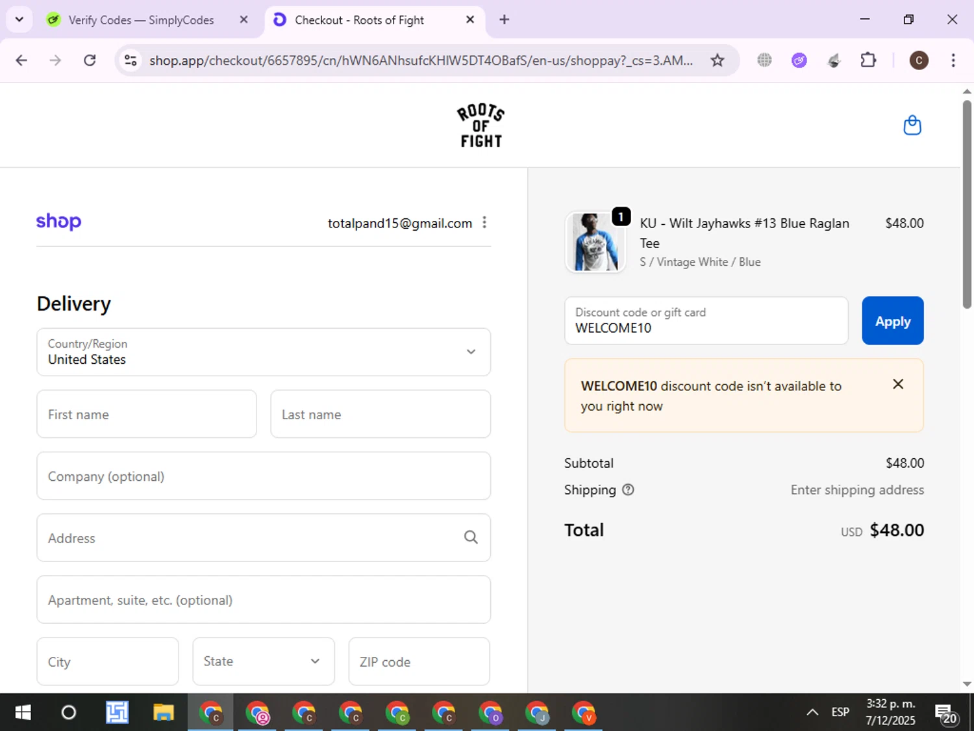Image resolution: width=974 pixels, height=731 pixels.
Task: Click the Subtotal label
Action: [x=589, y=463]
